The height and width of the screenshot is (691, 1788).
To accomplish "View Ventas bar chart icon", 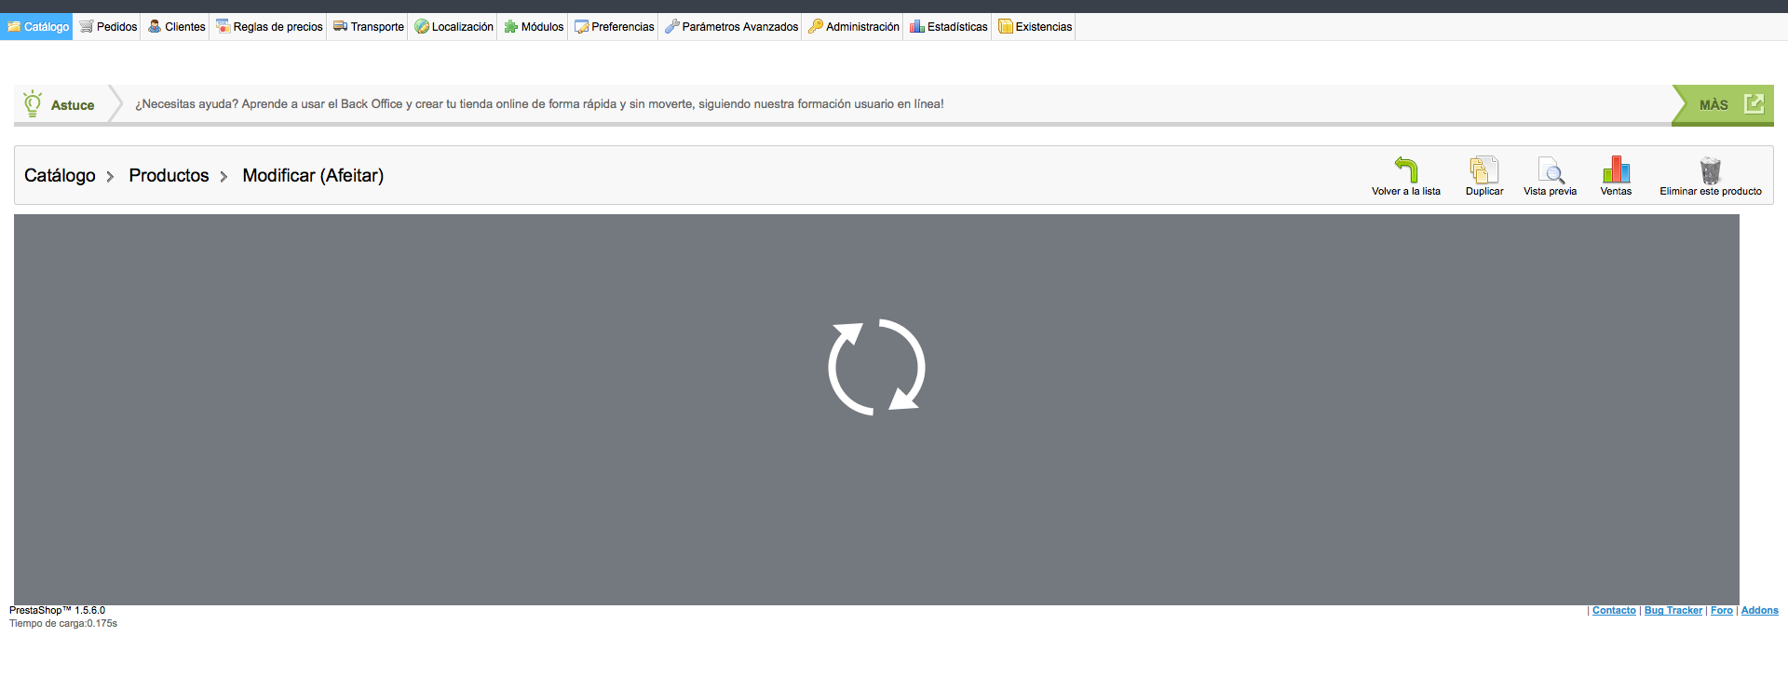I will (1616, 169).
